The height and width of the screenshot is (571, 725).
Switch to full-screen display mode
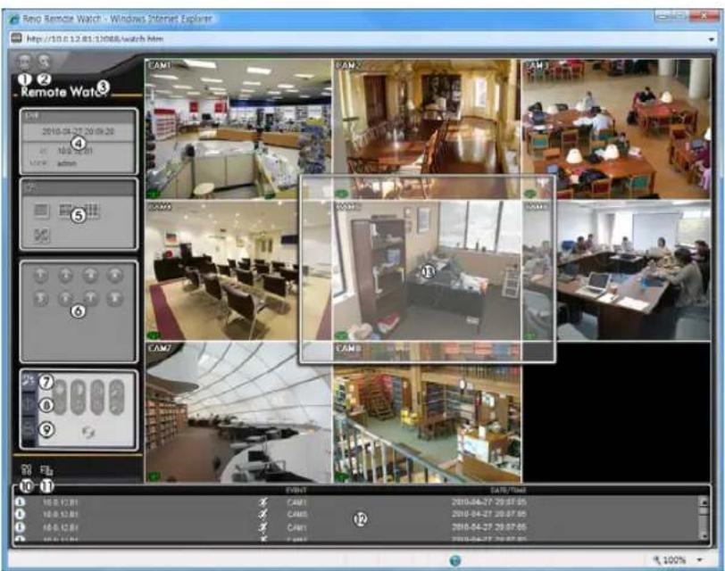42,236
